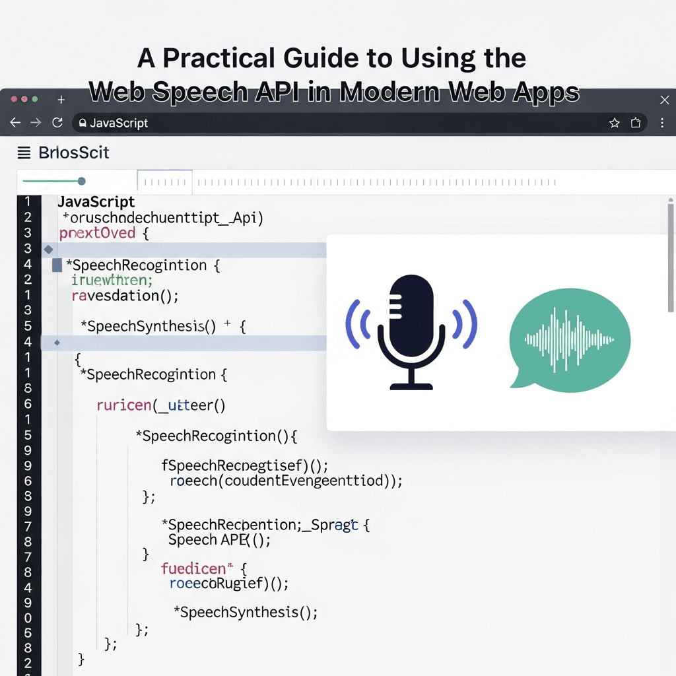Click the lock icon in the address bar
The width and height of the screenshot is (676, 676).
(x=83, y=123)
